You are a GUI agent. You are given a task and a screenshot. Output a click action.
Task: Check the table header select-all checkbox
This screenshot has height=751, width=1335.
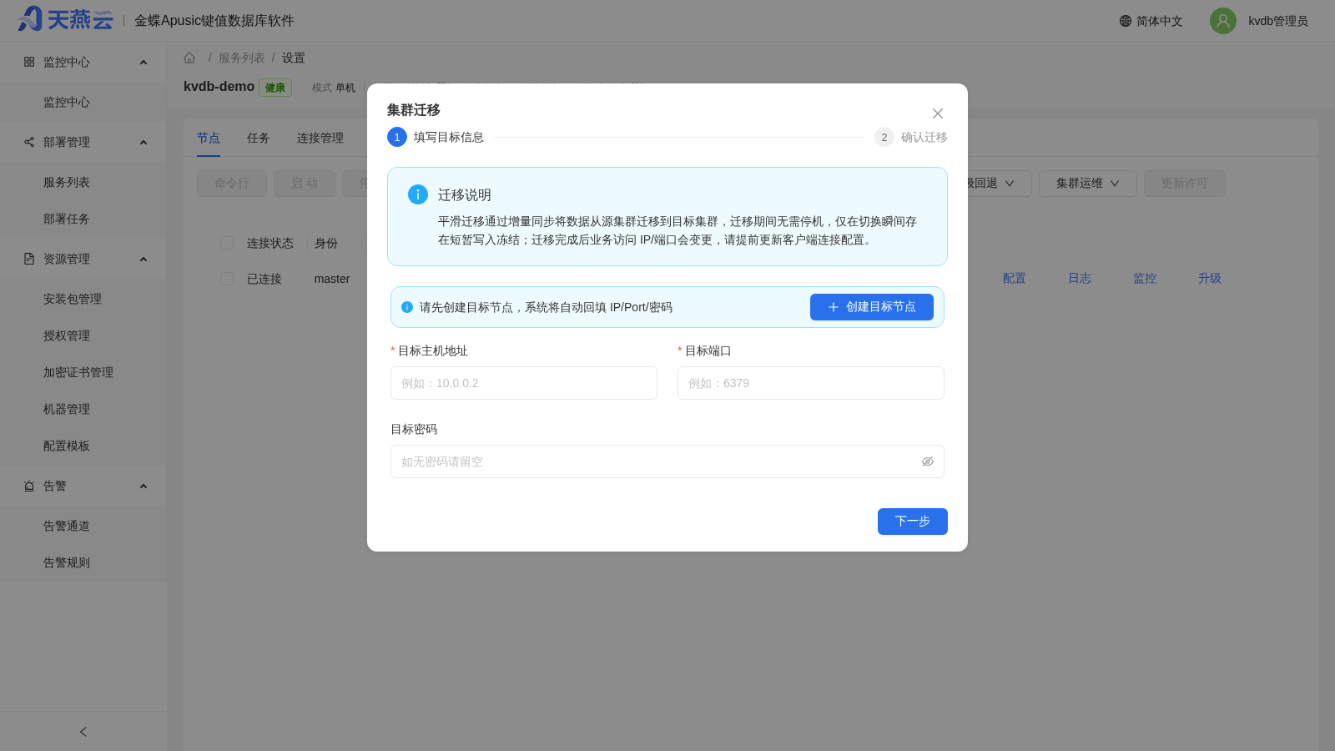click(x=227, y=243)
